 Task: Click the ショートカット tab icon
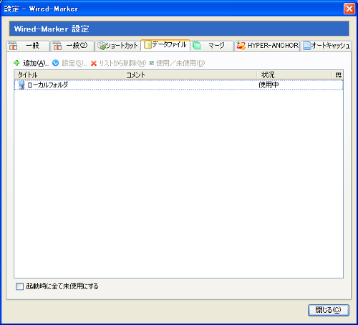pos(101,45)
